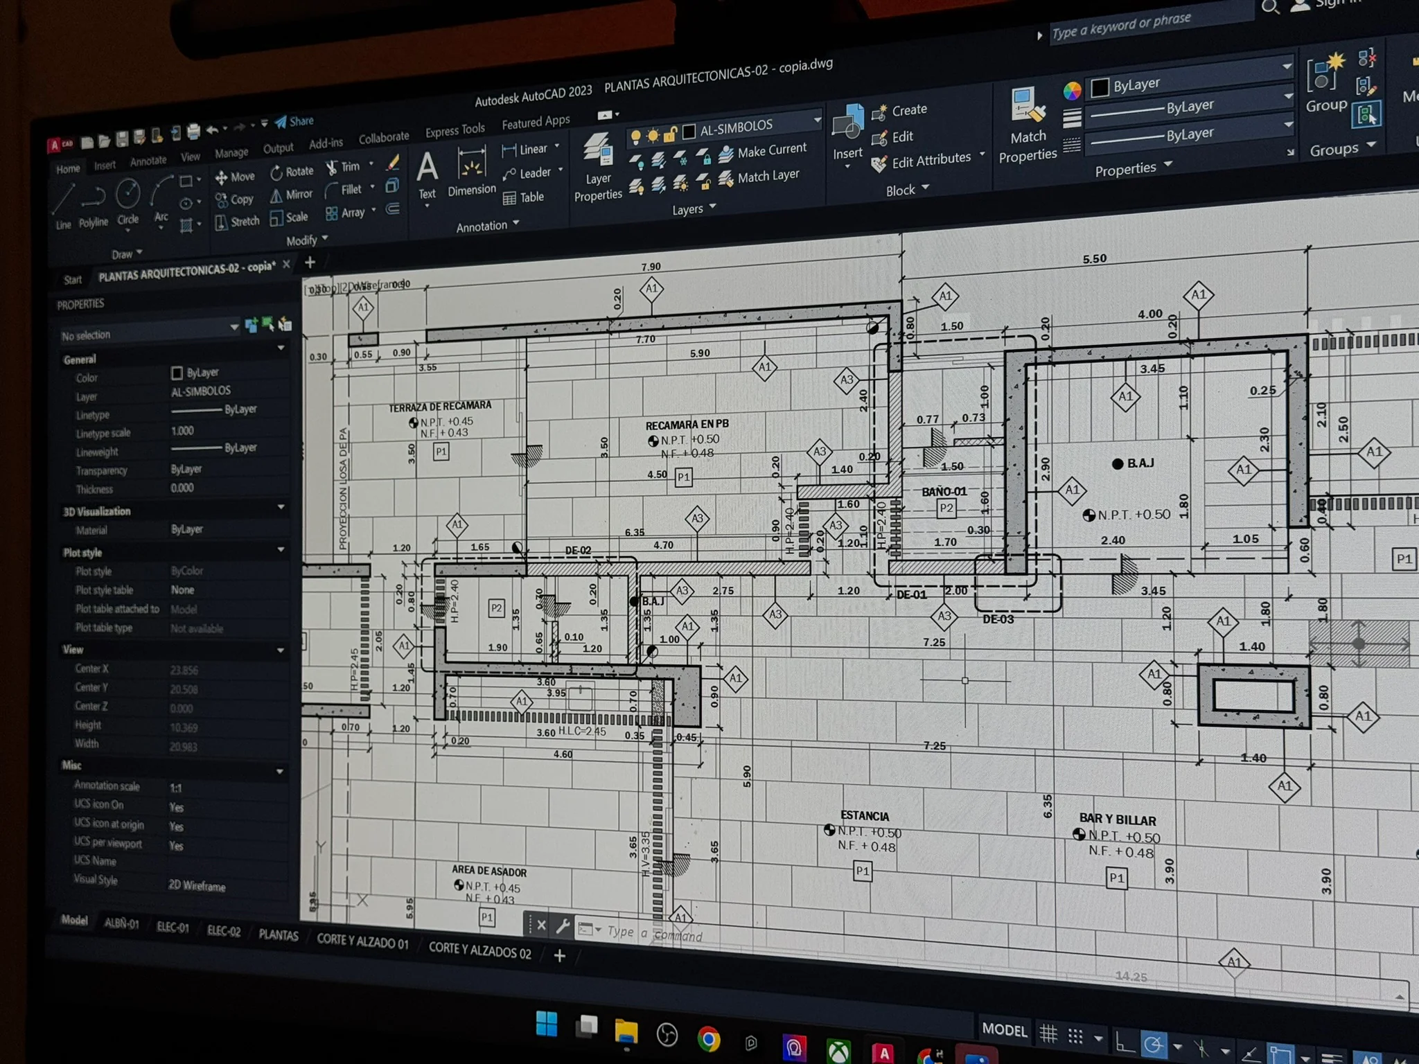Toggle layer lock icon in layer dropdown
The width and height of the screenshot is (1419, 1064).
pyautogui.click(x=670, y=134)
